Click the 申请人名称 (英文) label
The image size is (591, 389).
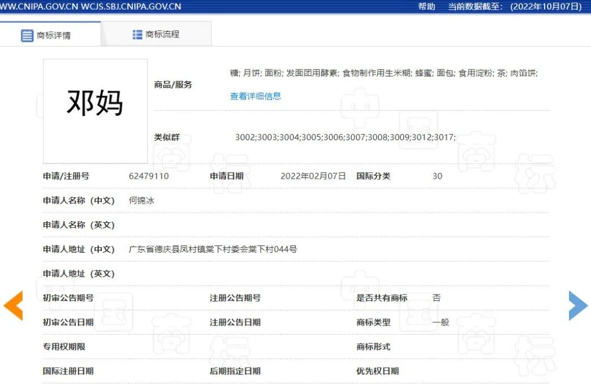point(79,225)
